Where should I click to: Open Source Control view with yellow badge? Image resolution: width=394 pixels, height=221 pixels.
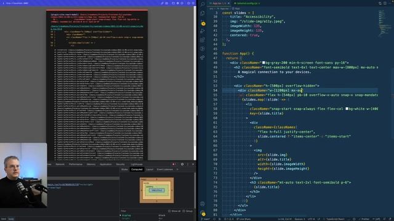(x=203, y=23)
